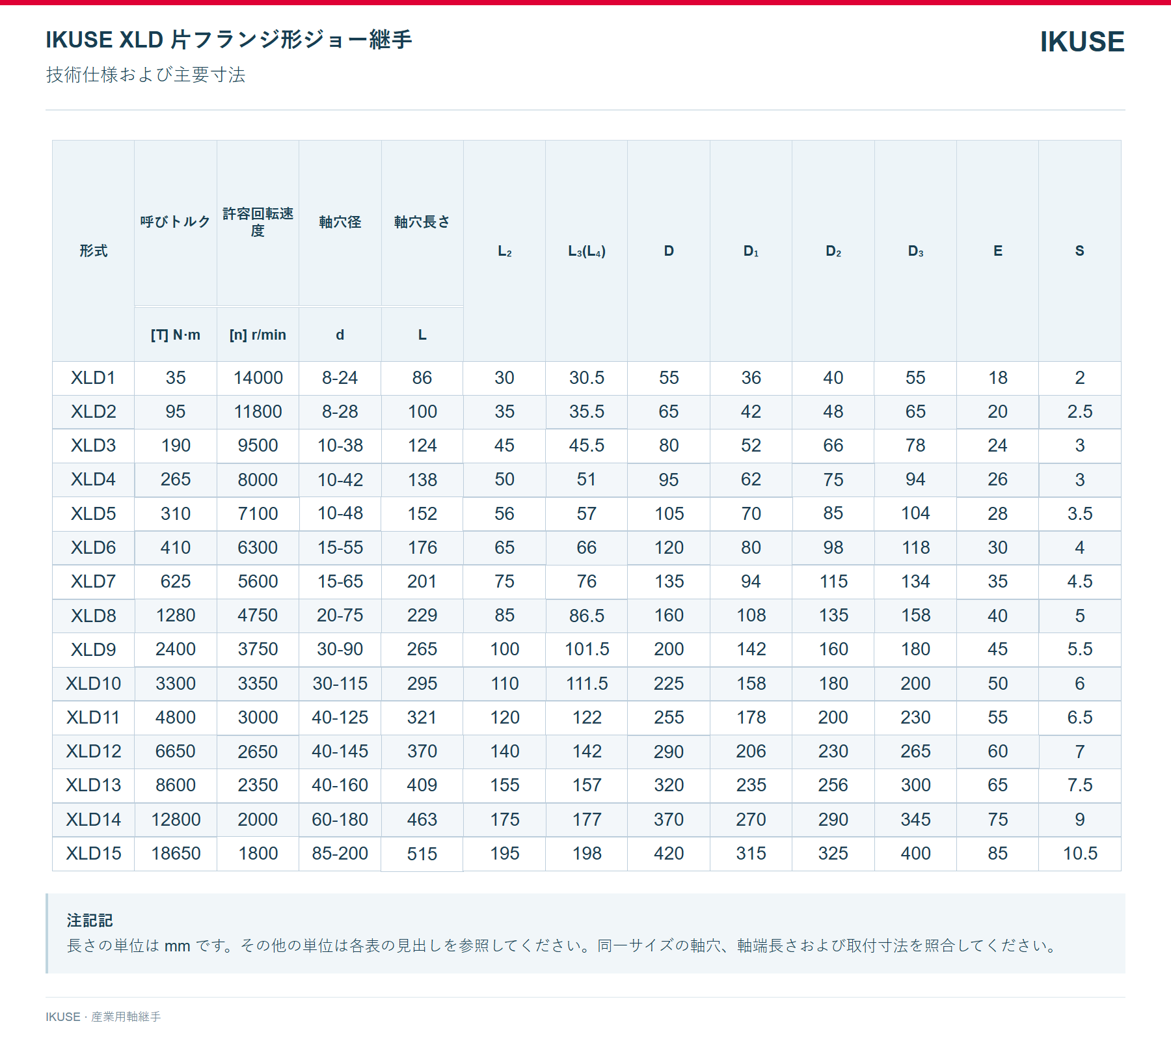Click the D₃ column header
This screenshot has width=1171, height=1047.
[915, 251]
